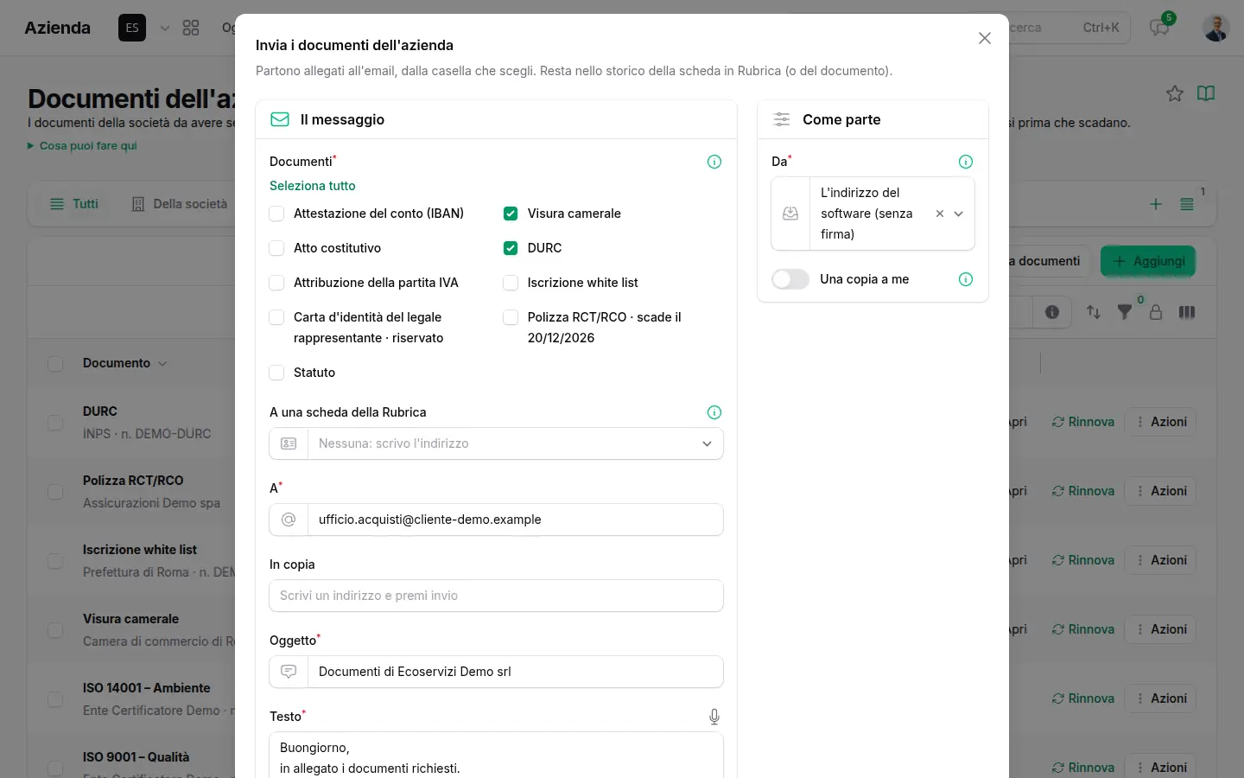Click info icon for Rubrica field
This screenshot has width=1244, height=778.
pos(714,412)
